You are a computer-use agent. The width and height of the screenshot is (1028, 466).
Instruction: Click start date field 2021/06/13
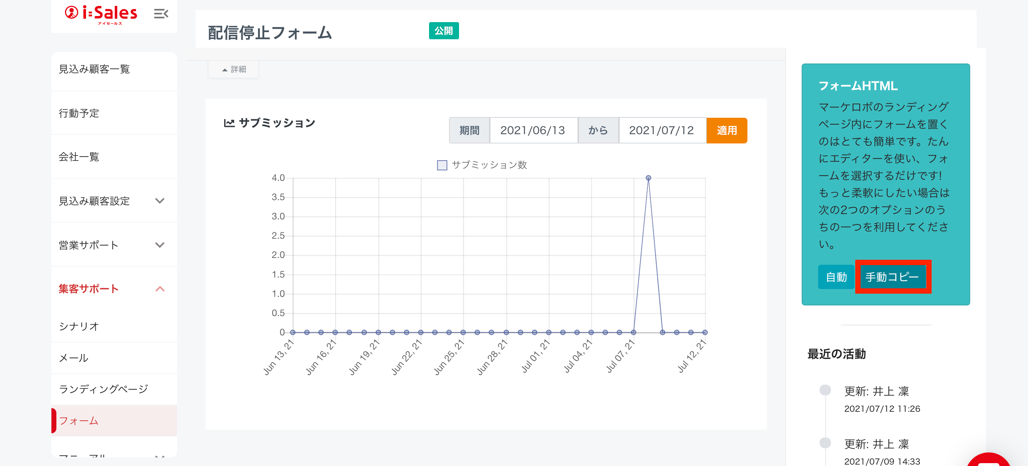[x=533, y=131]
